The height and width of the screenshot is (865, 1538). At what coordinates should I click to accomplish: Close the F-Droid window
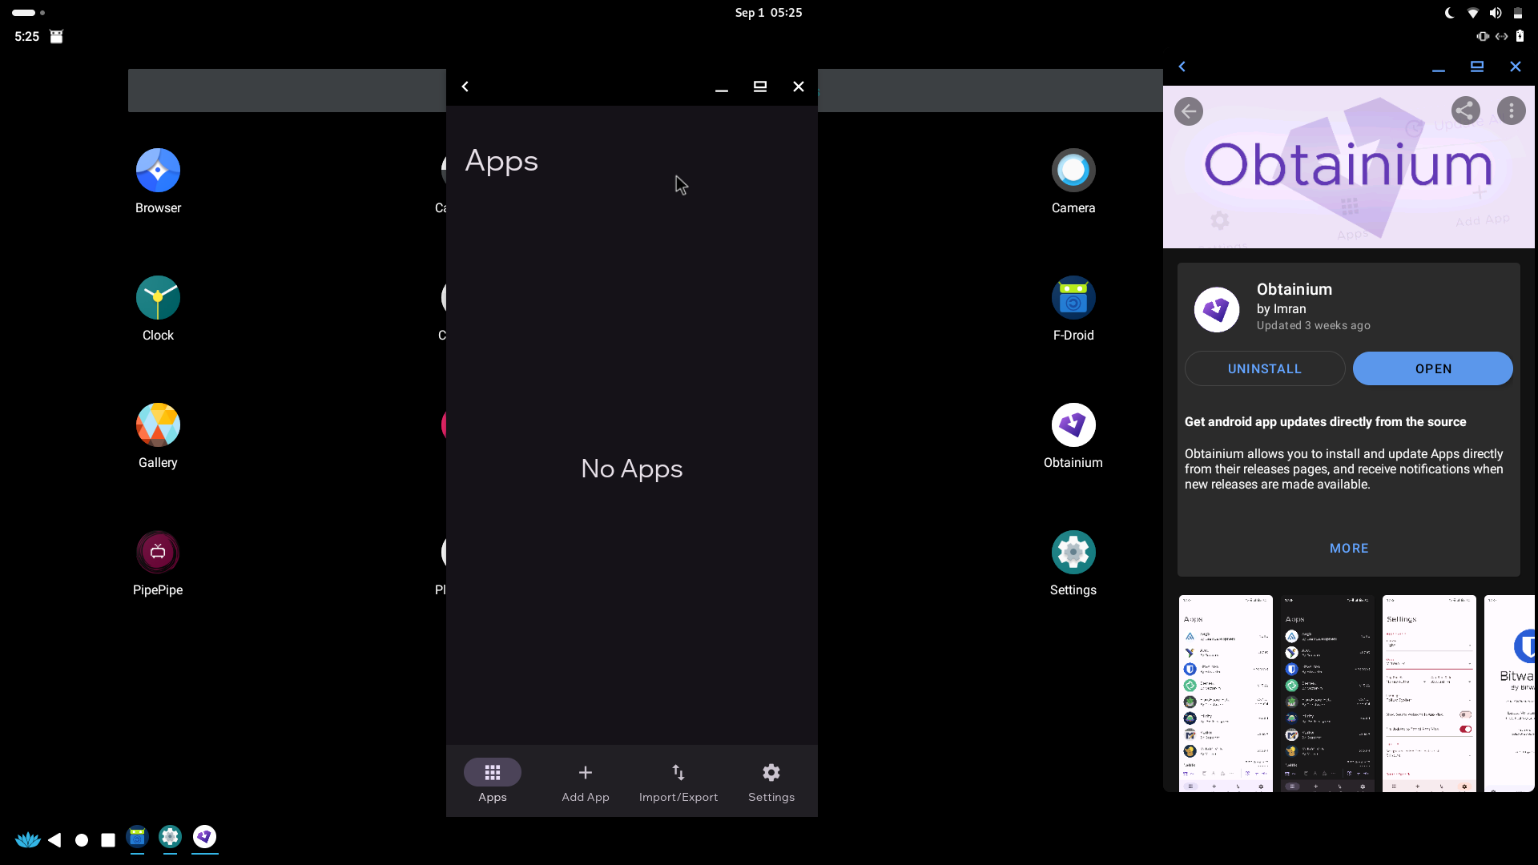pos(1516,66)
